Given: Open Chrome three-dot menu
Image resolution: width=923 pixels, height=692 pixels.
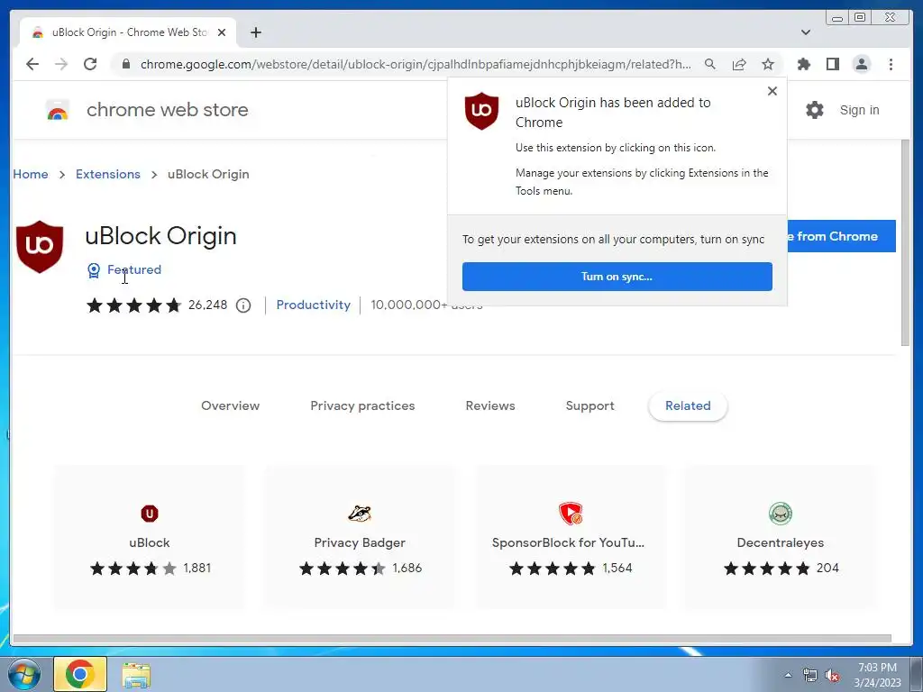Looking at the screenshot, I should click(891, 64).
